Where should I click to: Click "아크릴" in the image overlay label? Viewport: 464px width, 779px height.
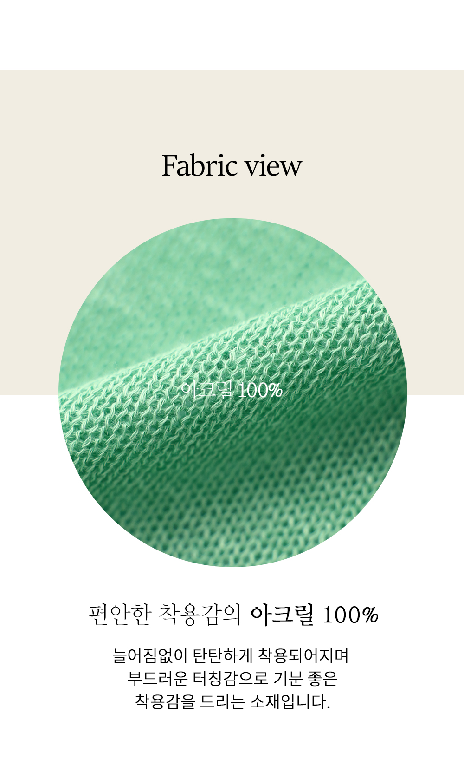(207, 391)
